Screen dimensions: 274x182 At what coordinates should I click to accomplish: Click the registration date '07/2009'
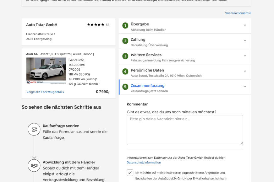pyautogui.click(x=74, y=69)
